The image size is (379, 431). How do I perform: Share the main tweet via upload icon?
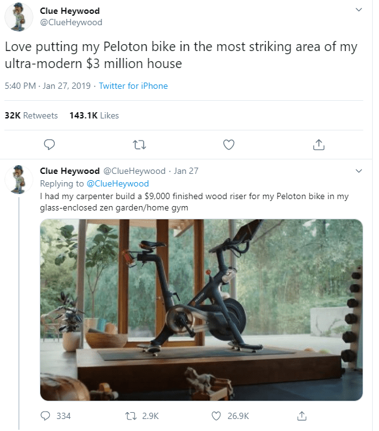pyautogui.click(x=319, y=144)
